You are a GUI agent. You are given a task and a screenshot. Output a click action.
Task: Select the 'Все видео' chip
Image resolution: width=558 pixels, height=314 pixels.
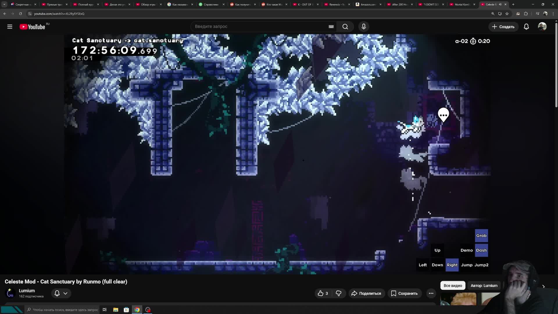click(453, 286)
